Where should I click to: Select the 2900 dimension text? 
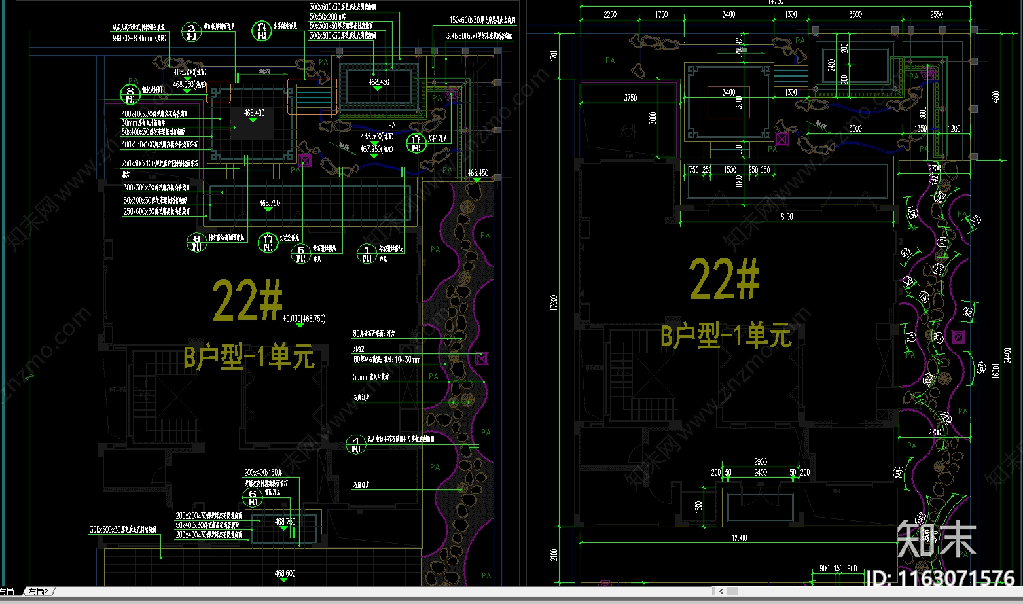coord(760,462)
